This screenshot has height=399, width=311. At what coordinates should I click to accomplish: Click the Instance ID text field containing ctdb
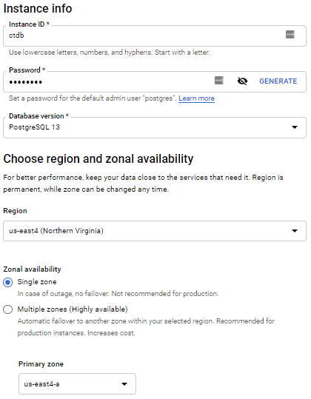coord(155,36)
